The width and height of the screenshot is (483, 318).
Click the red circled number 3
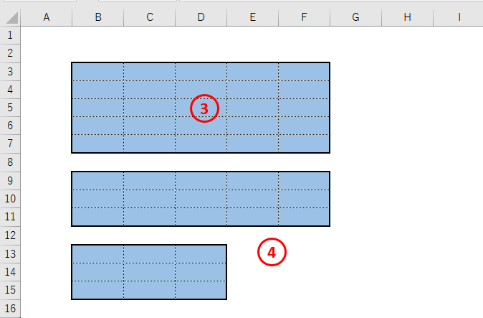pyautogui.click(x=204, y=108)
